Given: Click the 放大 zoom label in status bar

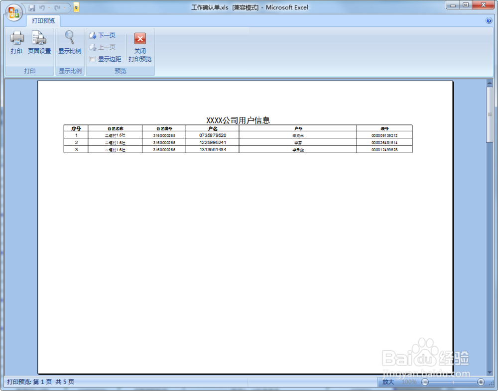Looking at the screenshot, I should click(x=388, y=382).
